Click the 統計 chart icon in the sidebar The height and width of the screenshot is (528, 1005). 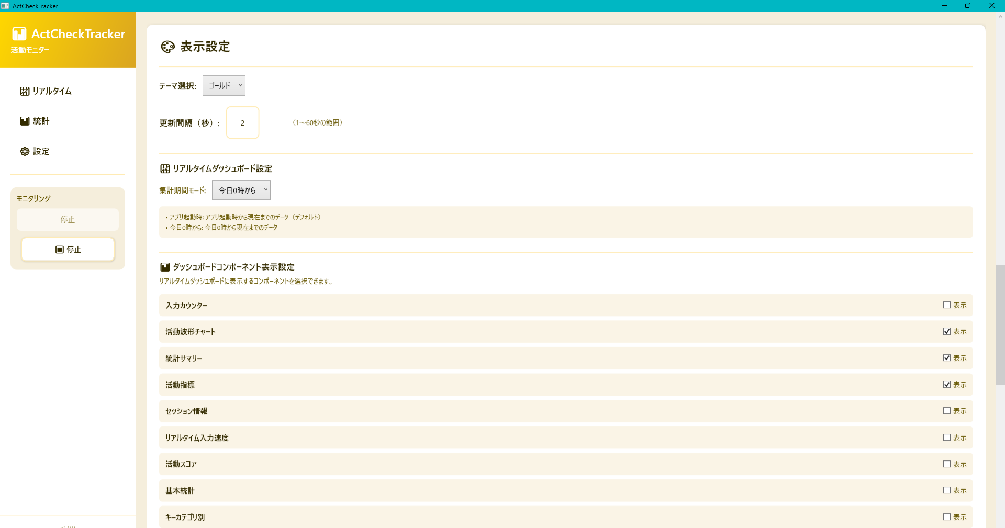tap(25, 121)
